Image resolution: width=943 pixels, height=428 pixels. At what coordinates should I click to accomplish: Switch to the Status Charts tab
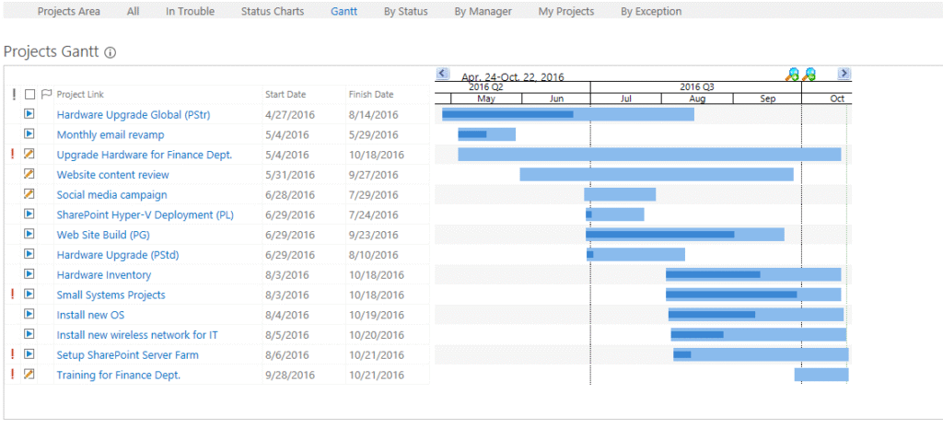pyautogui.click(x=272, y=12)
